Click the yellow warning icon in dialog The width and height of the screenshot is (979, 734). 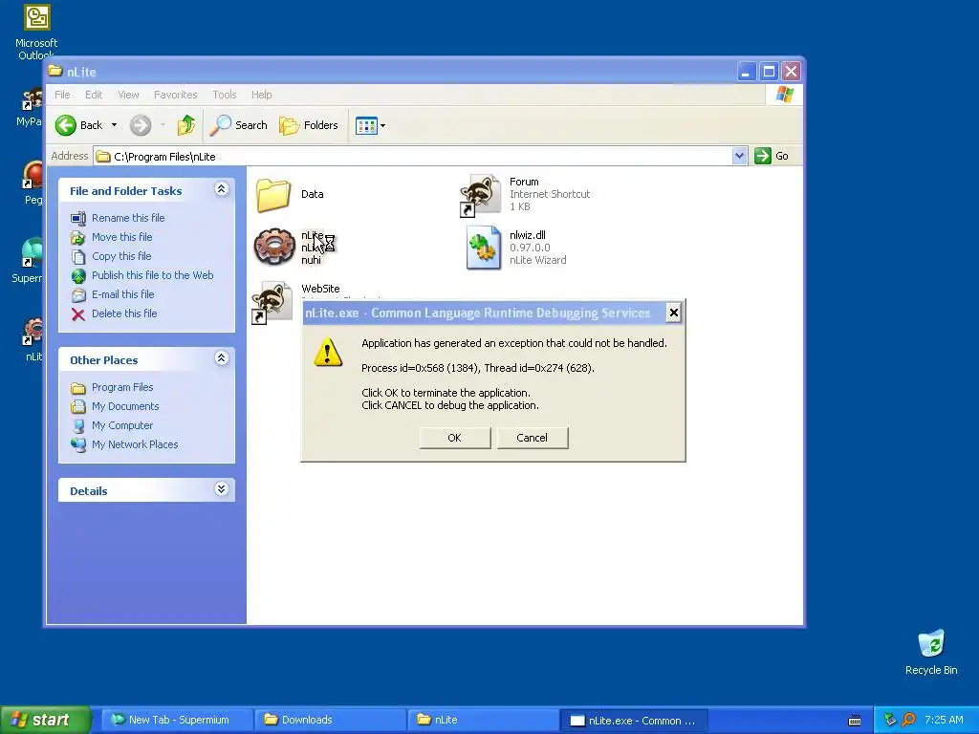(x=328, y=352)
